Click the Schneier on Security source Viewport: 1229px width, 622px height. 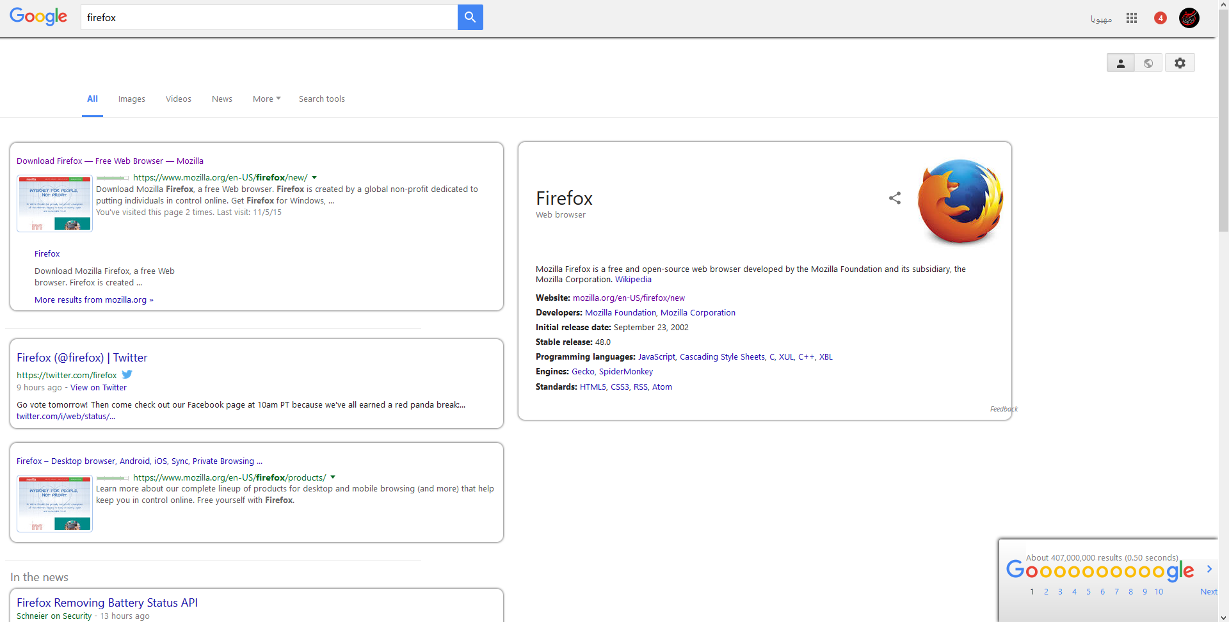tap(54, 616)
